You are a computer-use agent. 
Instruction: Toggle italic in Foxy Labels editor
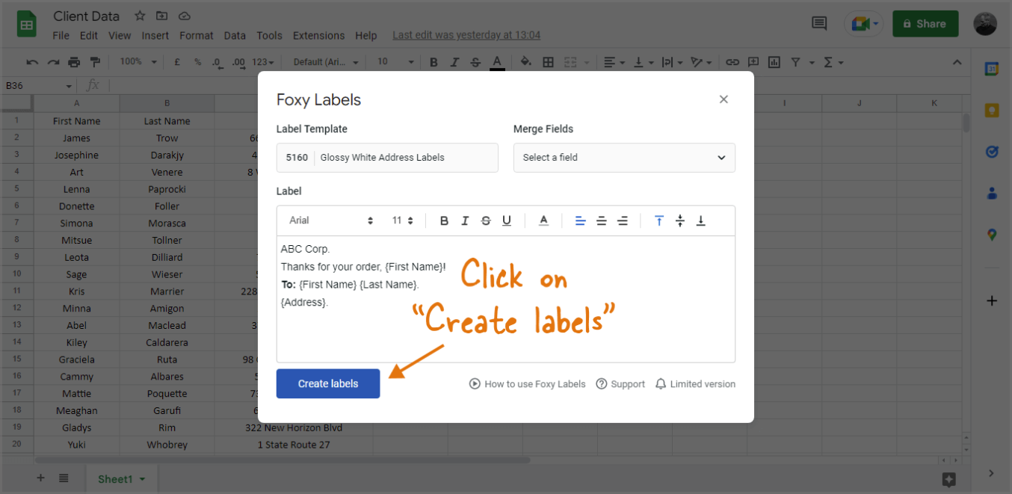465,220
